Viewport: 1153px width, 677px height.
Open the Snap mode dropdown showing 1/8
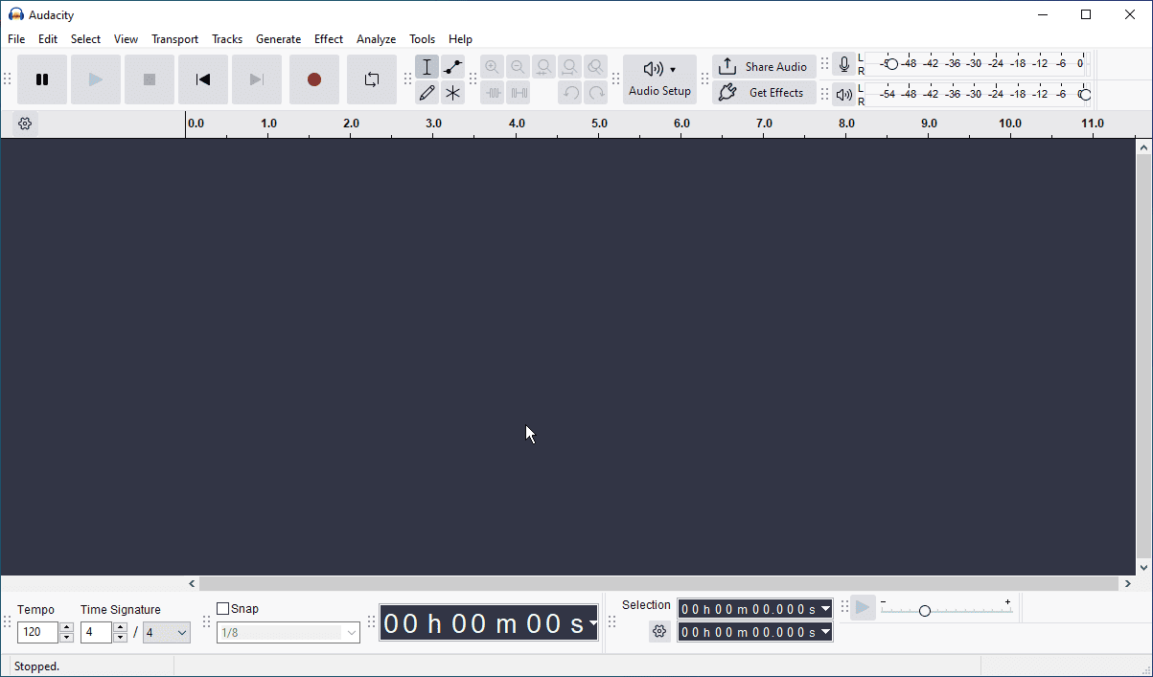coord(288,632)
